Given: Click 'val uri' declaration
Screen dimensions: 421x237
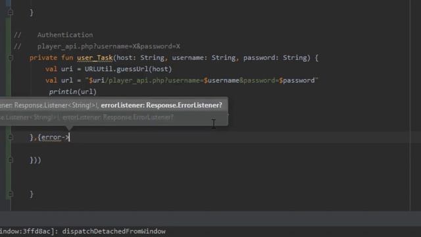Looking at the screenshot, I should click(59, 69).
